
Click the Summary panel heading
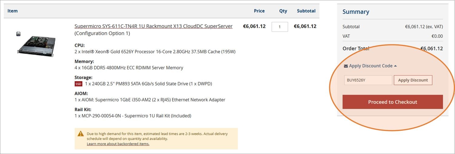[x=356, y=12]
